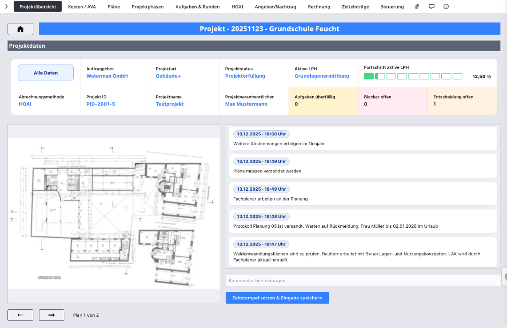Click comment Weitere Abstimmungen erfolgen im Neujahr
This screenshot has height=328, width=507.
pos(279,144)
